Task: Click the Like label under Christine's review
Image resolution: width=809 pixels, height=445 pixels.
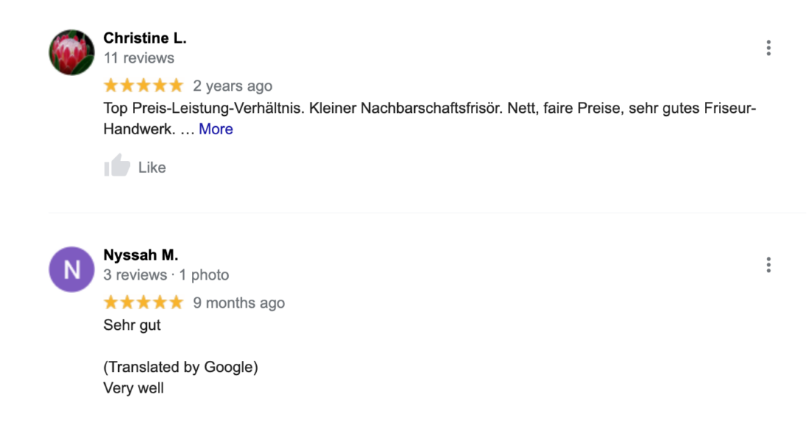Action: 152,168
